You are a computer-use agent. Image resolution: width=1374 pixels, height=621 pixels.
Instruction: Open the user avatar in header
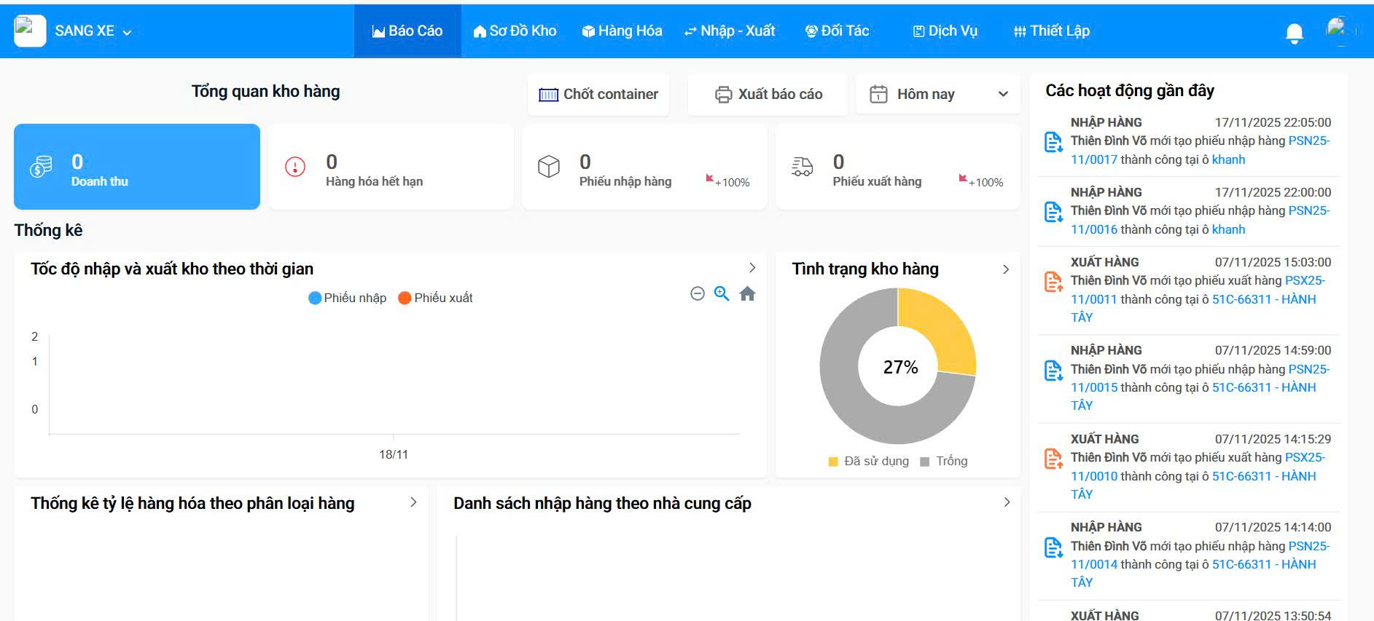pyautogui.click(x=1339, y=31)
